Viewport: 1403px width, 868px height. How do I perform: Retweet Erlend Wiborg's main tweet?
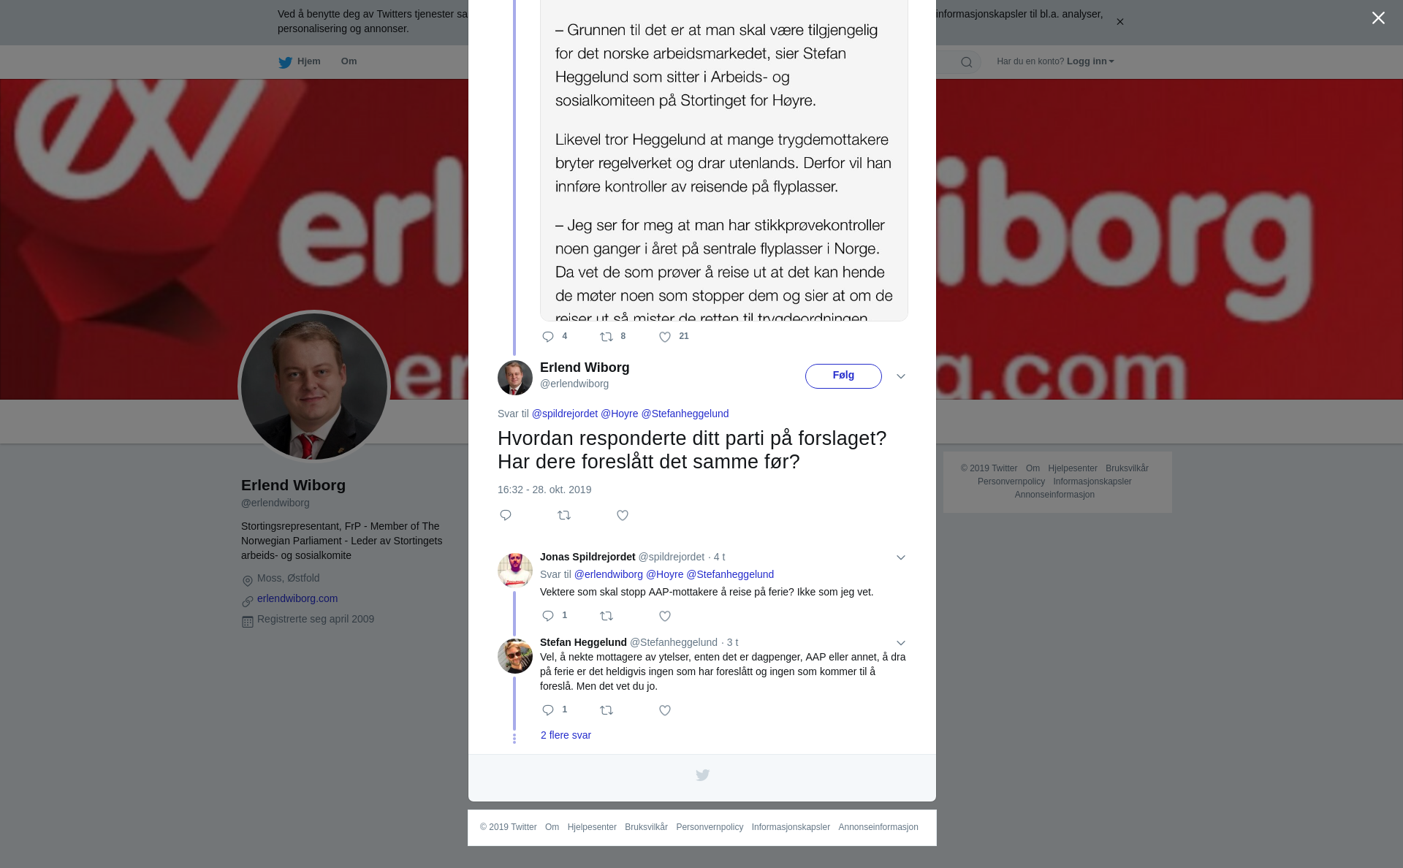564,516
